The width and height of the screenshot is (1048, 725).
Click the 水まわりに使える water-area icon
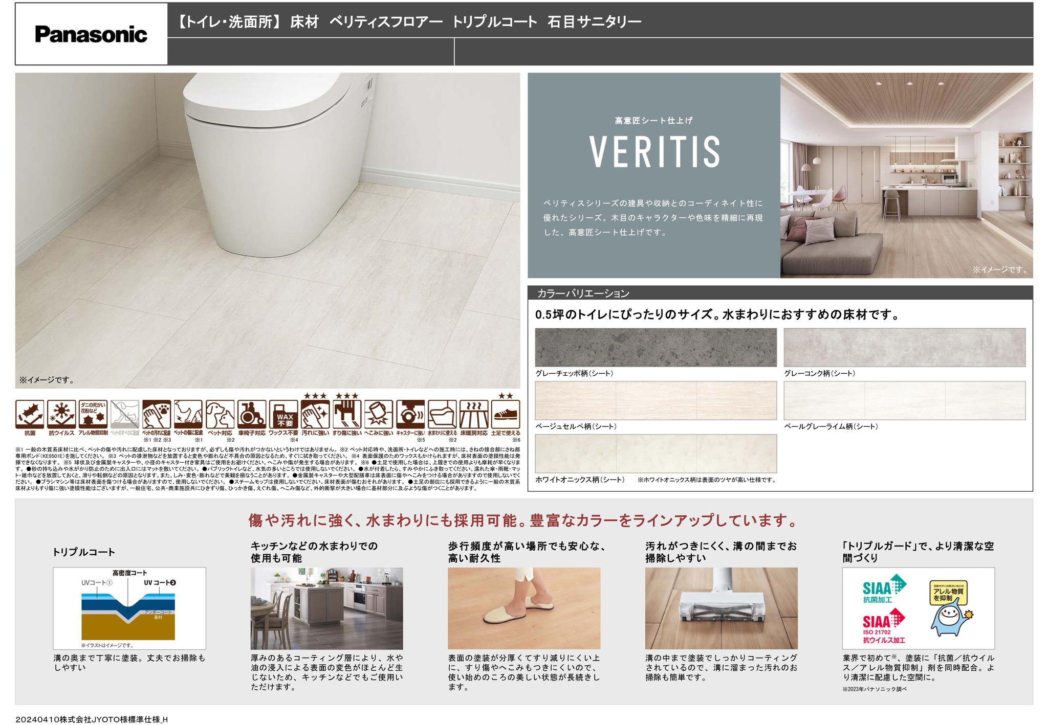(442, 414)
